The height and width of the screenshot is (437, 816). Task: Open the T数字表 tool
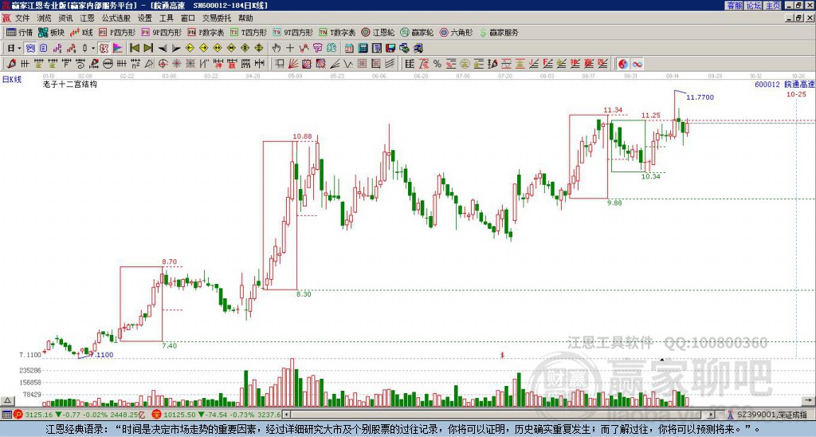(x=337, y=32)
